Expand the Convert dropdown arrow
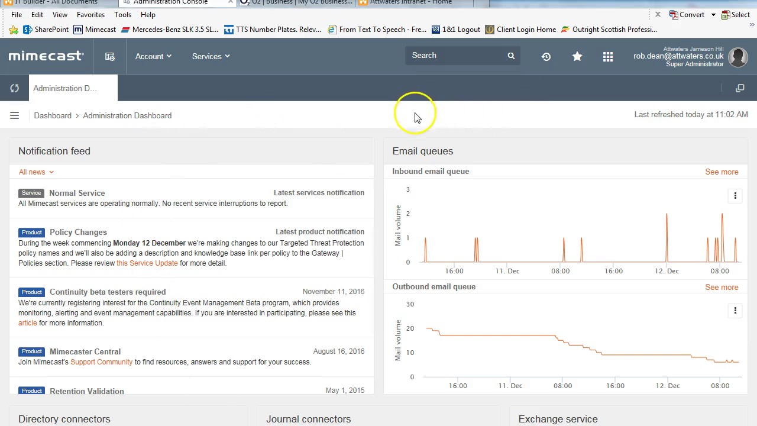The image size is (757, 426). point(713,15)
